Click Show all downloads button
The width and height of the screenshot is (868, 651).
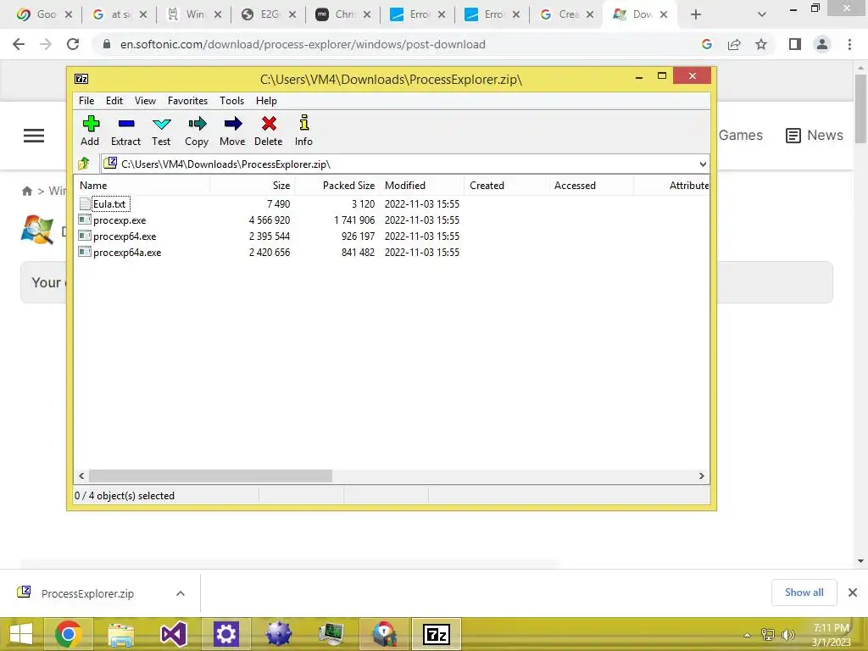click(x=804, y=593)
